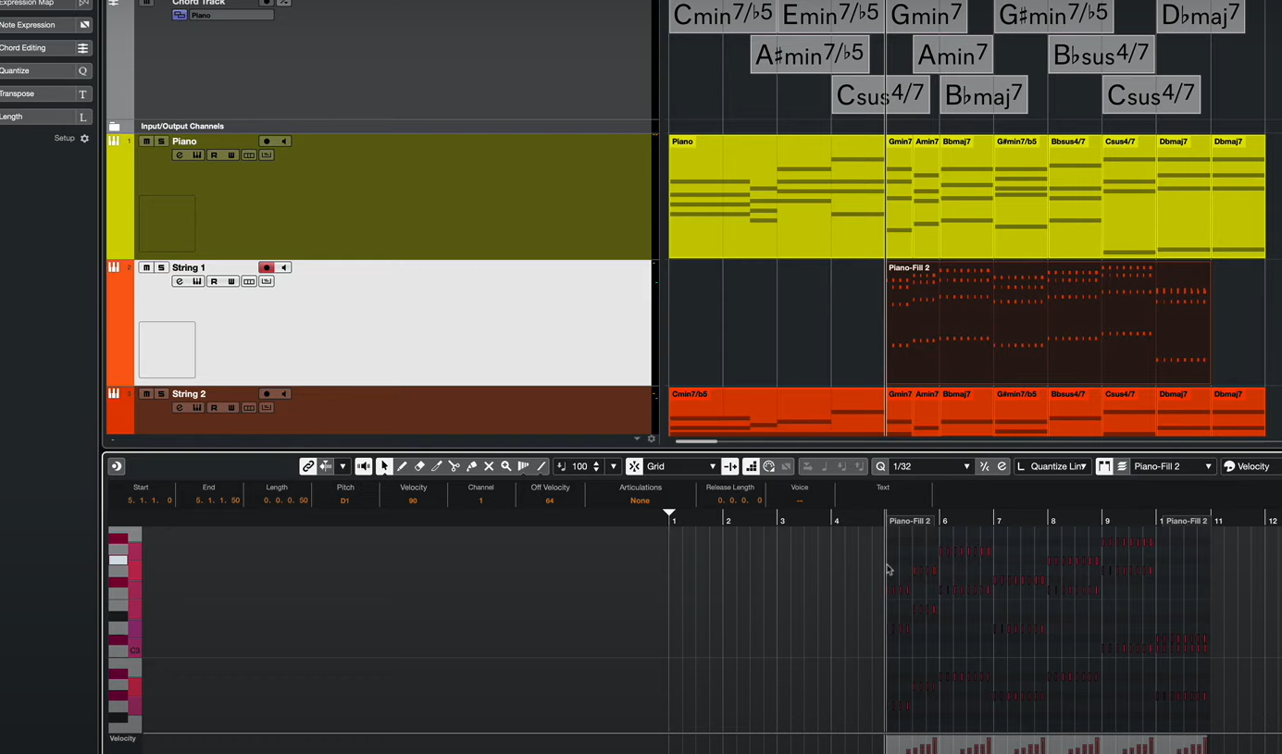Click the Gmin7 chord event
Screen dimensions: 1282x754
click(927, 15)
